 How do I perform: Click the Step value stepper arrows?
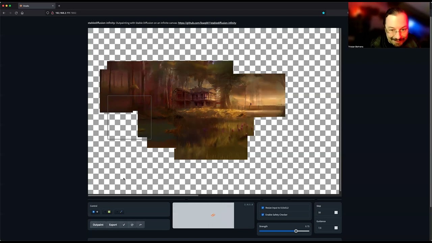click(336, 212)
